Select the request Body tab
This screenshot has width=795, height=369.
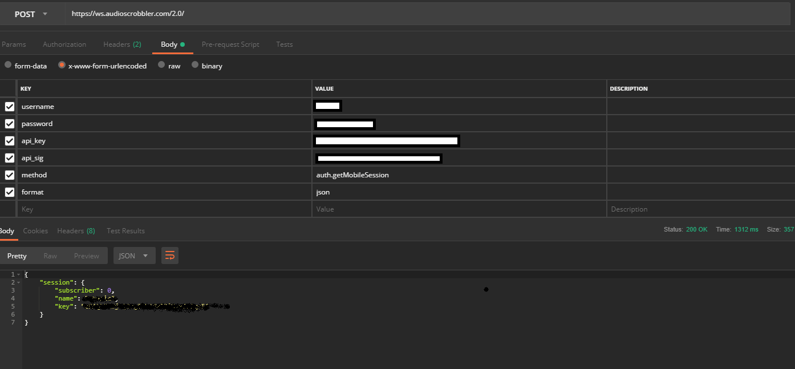coord(172,44)
